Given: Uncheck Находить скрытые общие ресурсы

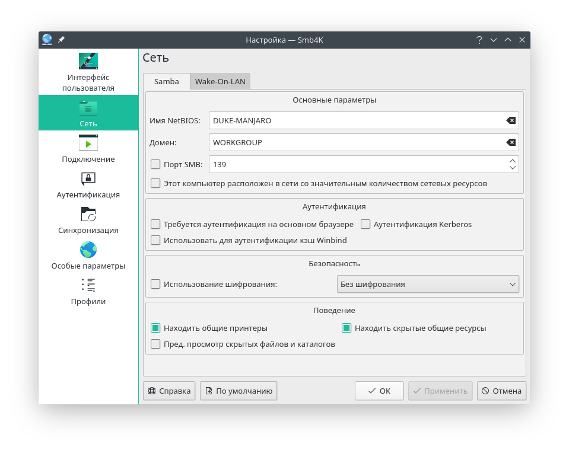Looking at the screenshot, I should click(x=347, y=328).
